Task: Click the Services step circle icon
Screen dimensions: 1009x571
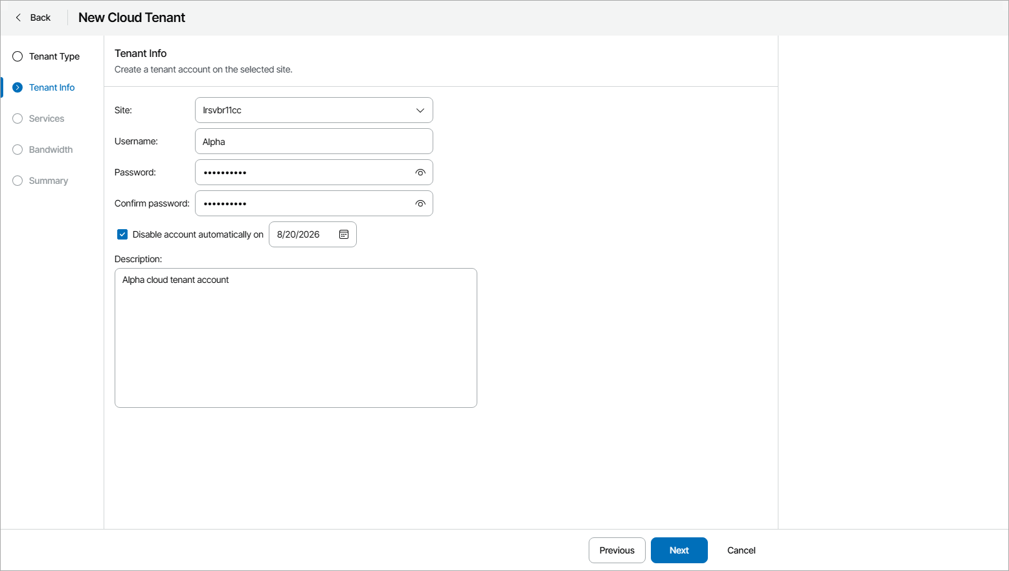Action: point(17,118)
